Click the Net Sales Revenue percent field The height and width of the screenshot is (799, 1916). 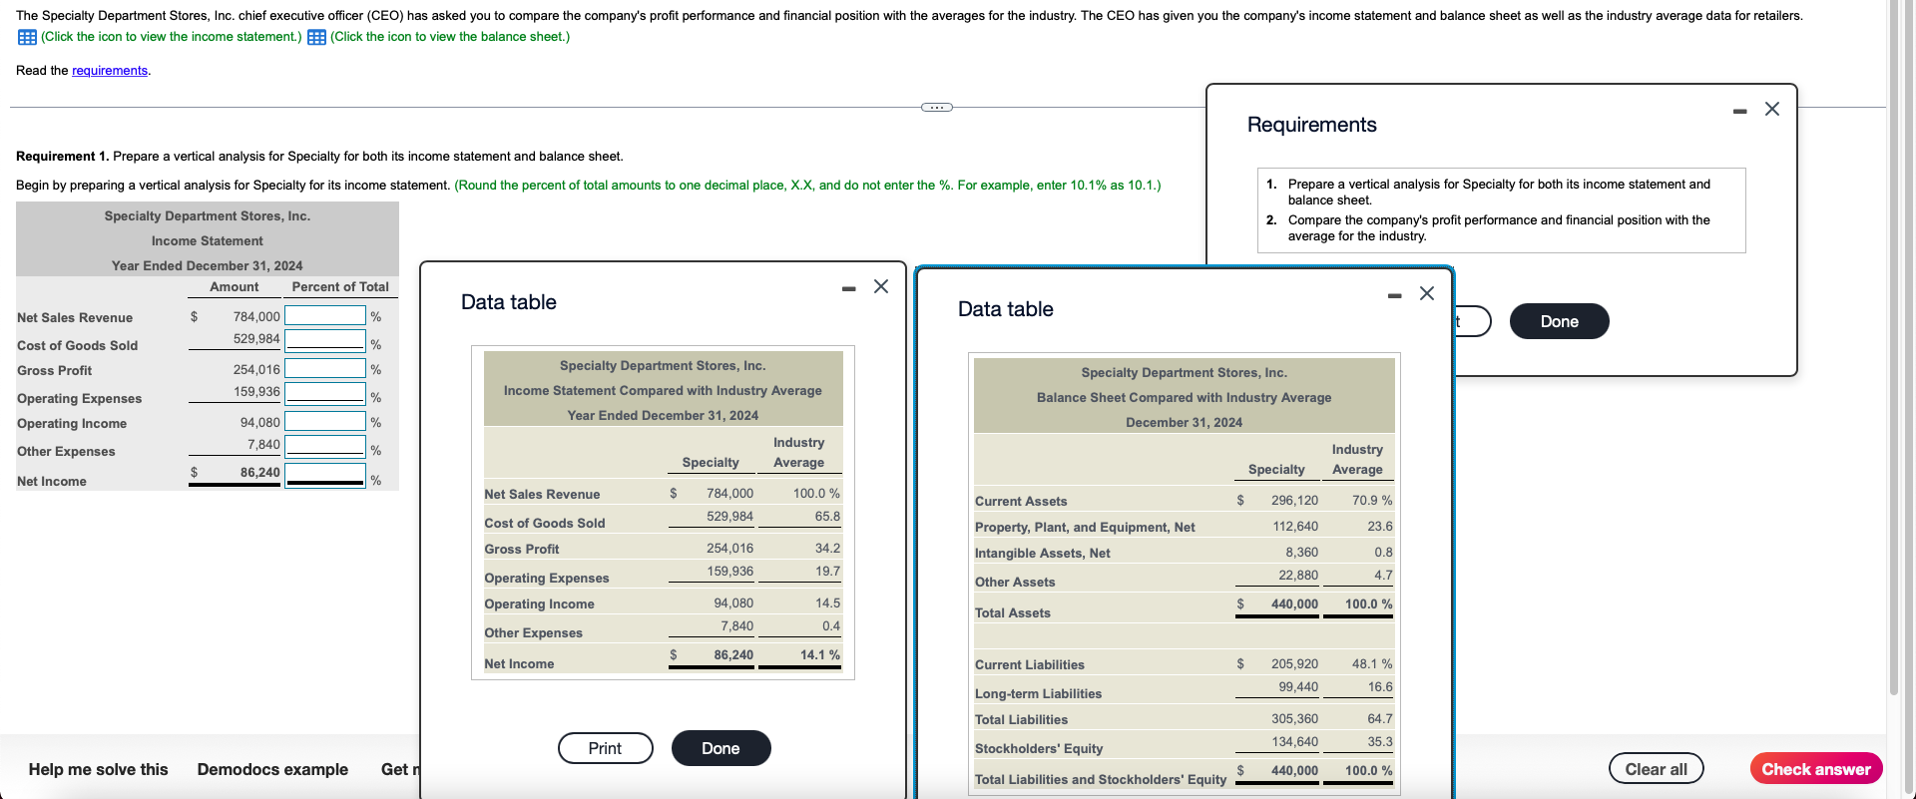point(325,315)
